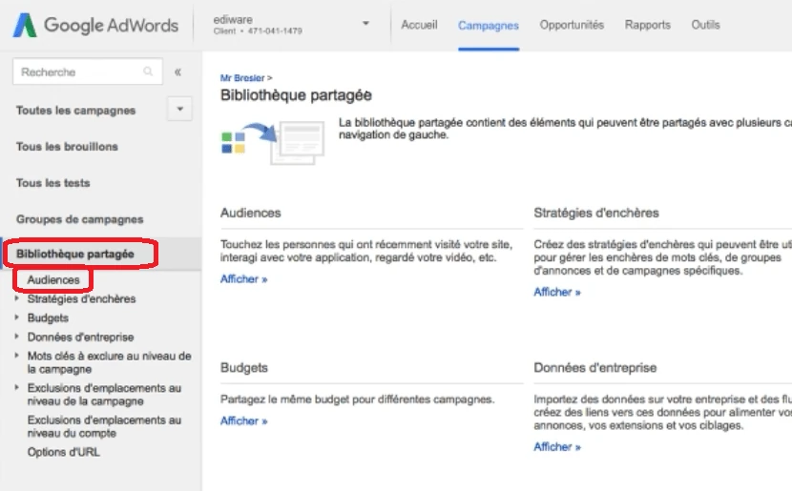Expand Données d'entreprise in the sidebar
792x491 pixels.
point(18,337)
